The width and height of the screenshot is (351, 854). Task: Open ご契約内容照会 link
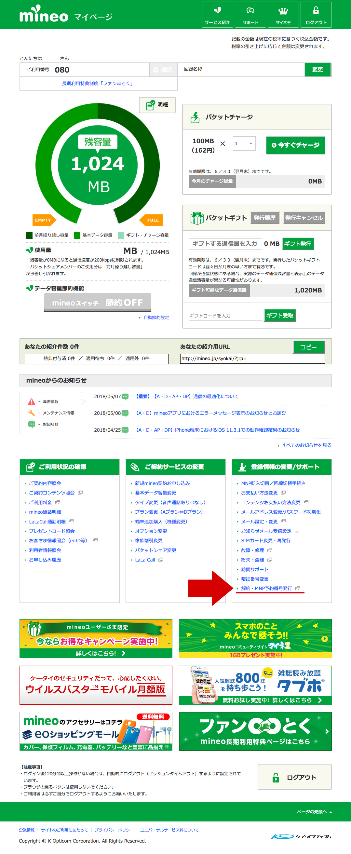tap(45, 483)
